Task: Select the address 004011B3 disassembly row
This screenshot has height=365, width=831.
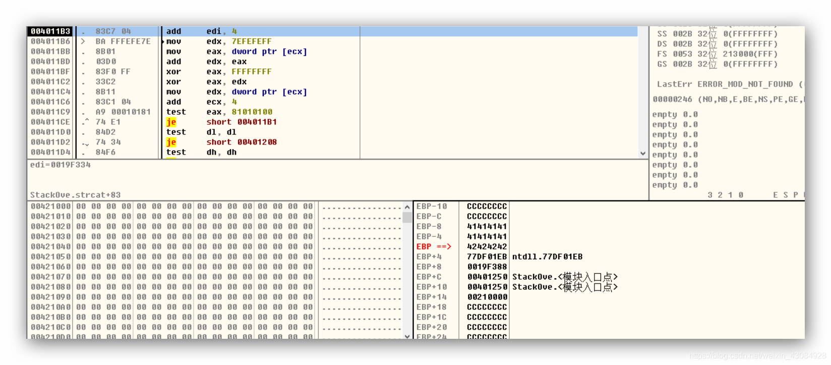Action: [x=333, y=31]
